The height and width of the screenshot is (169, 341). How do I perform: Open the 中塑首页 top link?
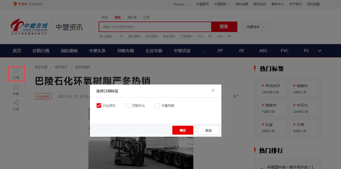(x=203, y=4)
